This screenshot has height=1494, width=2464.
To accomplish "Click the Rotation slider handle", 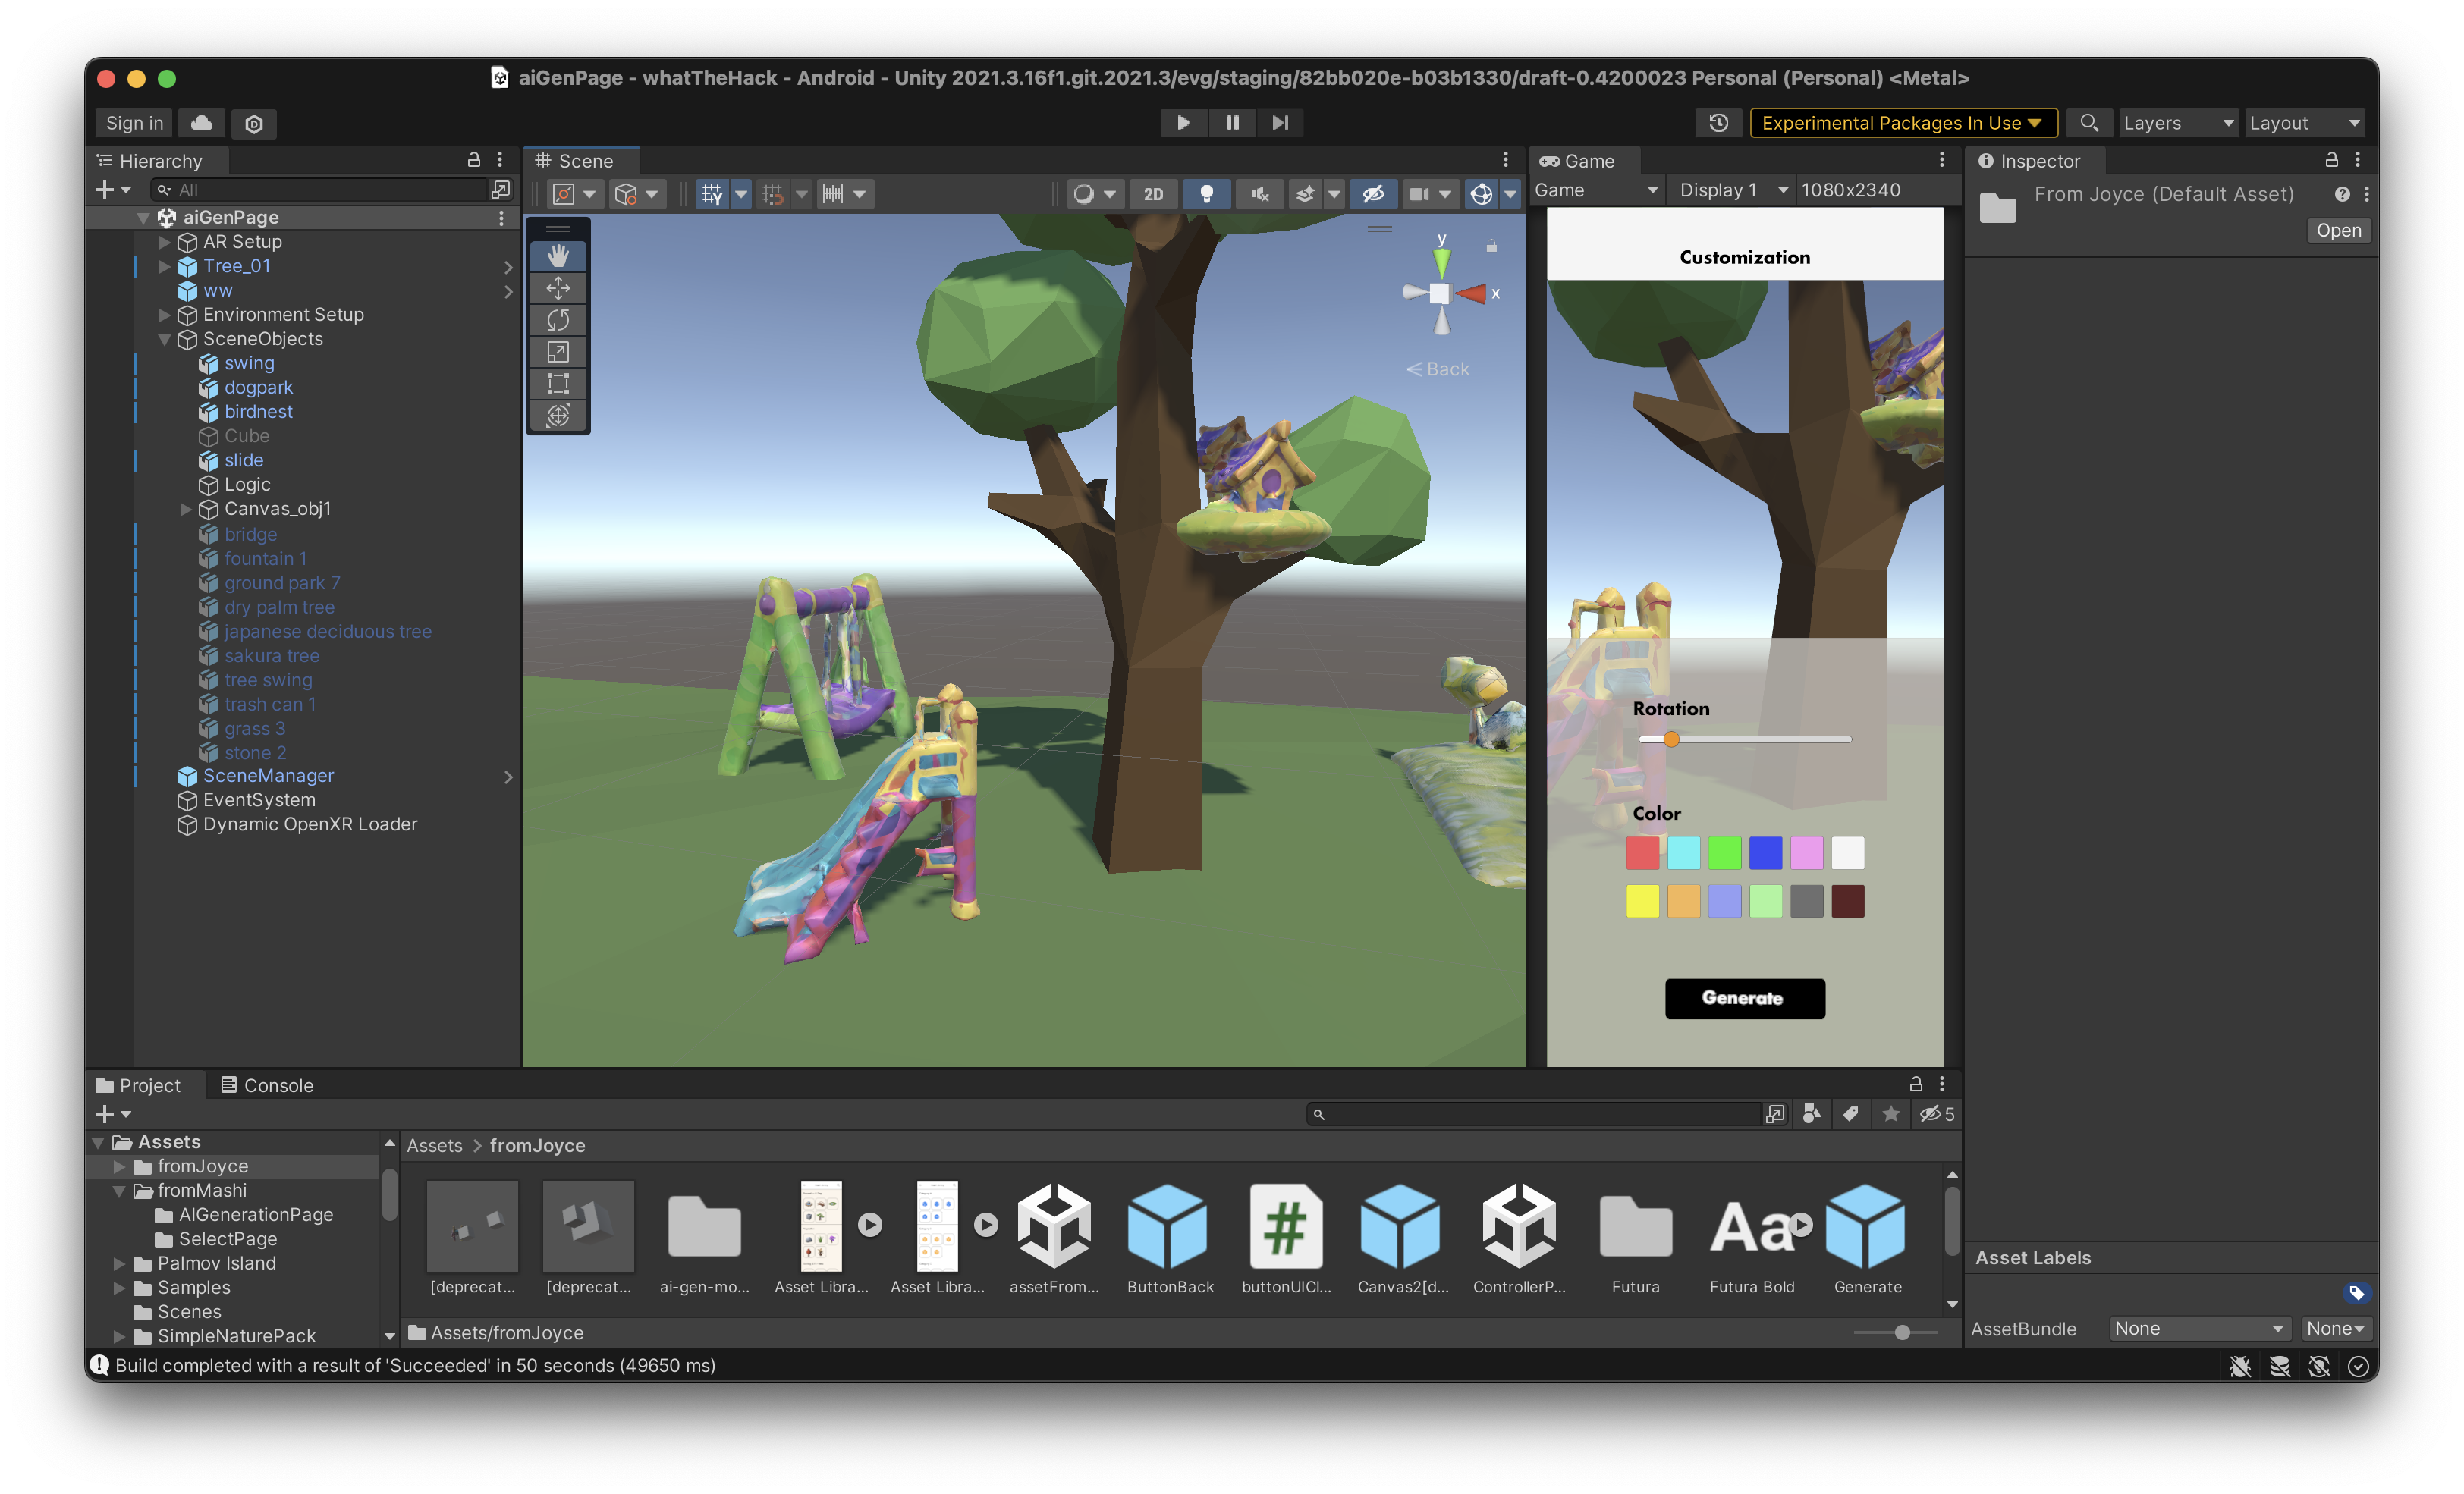I will pyautogui.click(x=1671, y=739).
